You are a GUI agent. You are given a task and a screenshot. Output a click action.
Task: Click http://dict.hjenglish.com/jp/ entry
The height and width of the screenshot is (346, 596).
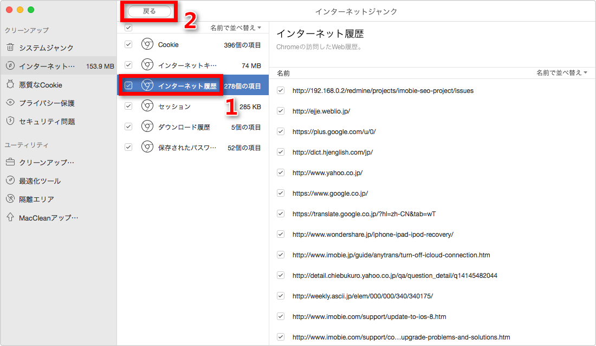[x=333, y=152]
